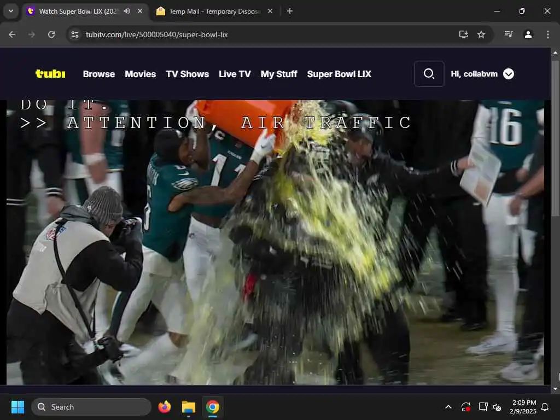Open the clock showing 2:09 PM

523,407
